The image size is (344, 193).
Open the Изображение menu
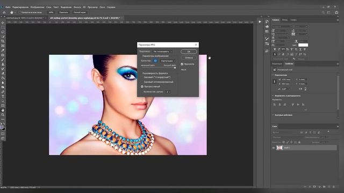[37, 7]
